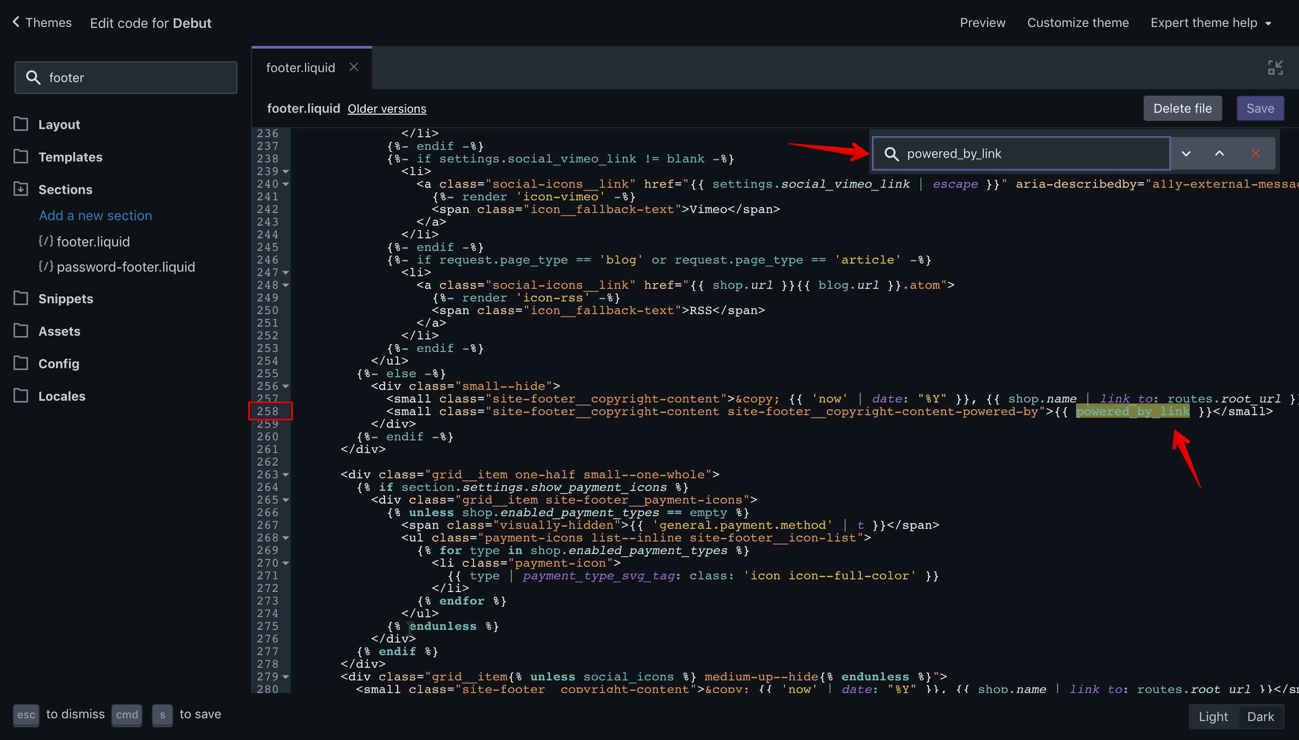This screenshot has height=740, width=1299.
Task: Click the liquid file icon beside footer.liquid
Action: tap(46, 240)
